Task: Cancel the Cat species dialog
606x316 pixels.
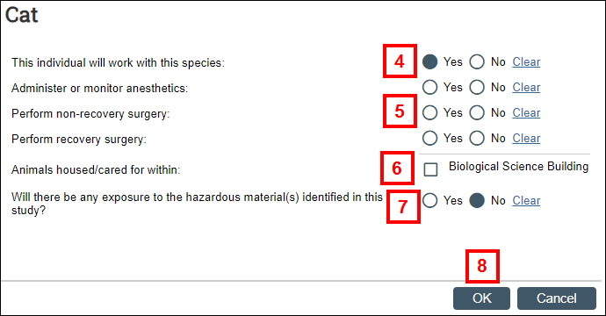Action: 557,298
